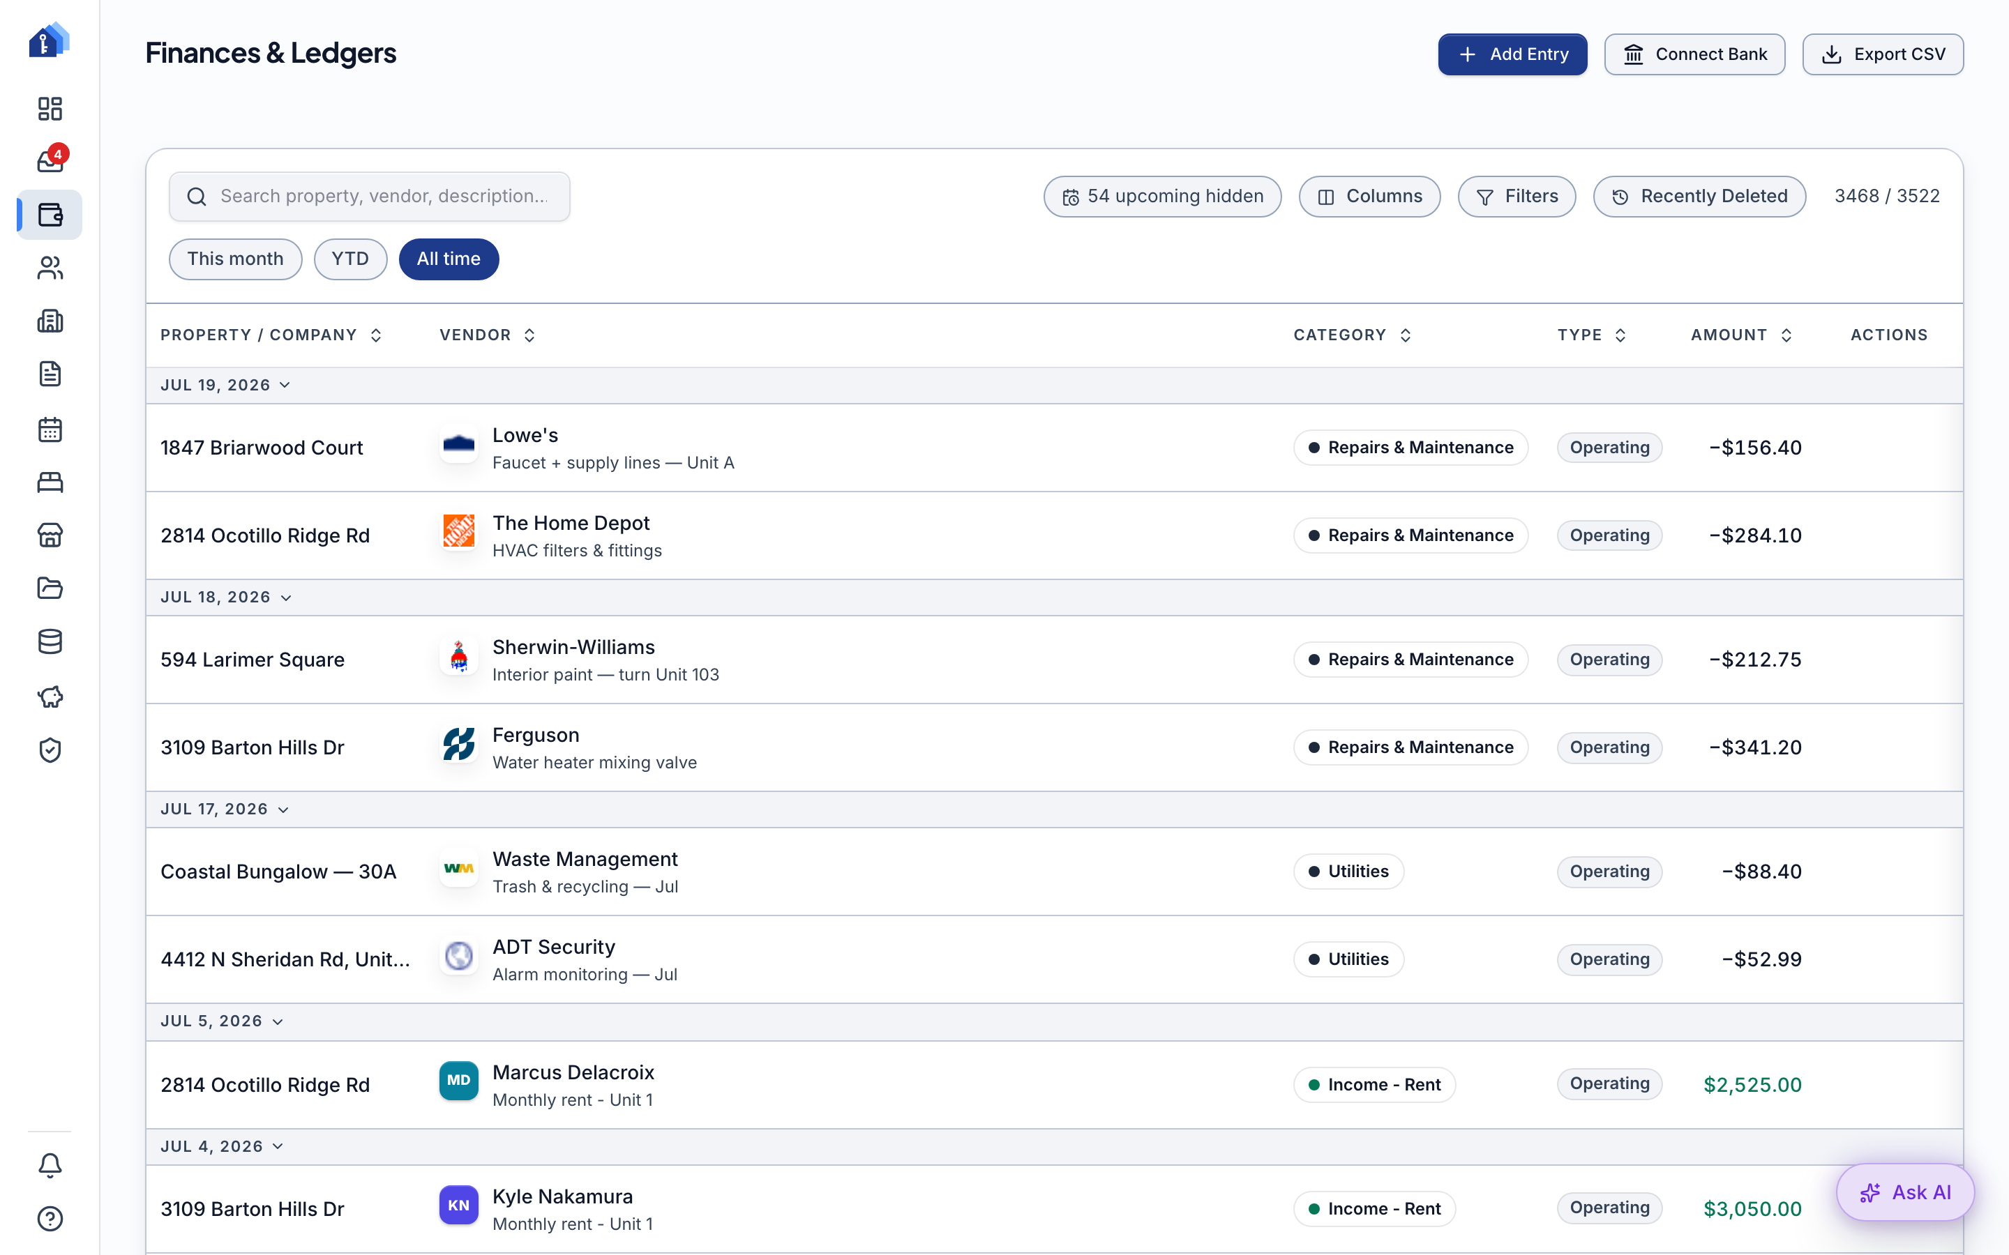Collapse the Jul 5, 2026 group
2009x1255 pixels.
pyautogui.click(x=222, y=1021)
